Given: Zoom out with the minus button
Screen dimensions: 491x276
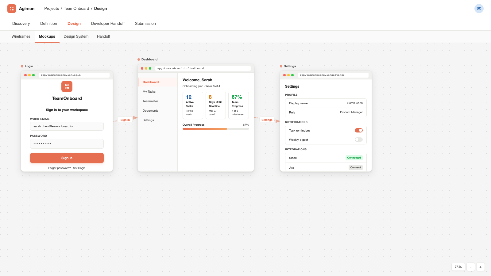Looking at the screenshot, I should pos(471,267).
